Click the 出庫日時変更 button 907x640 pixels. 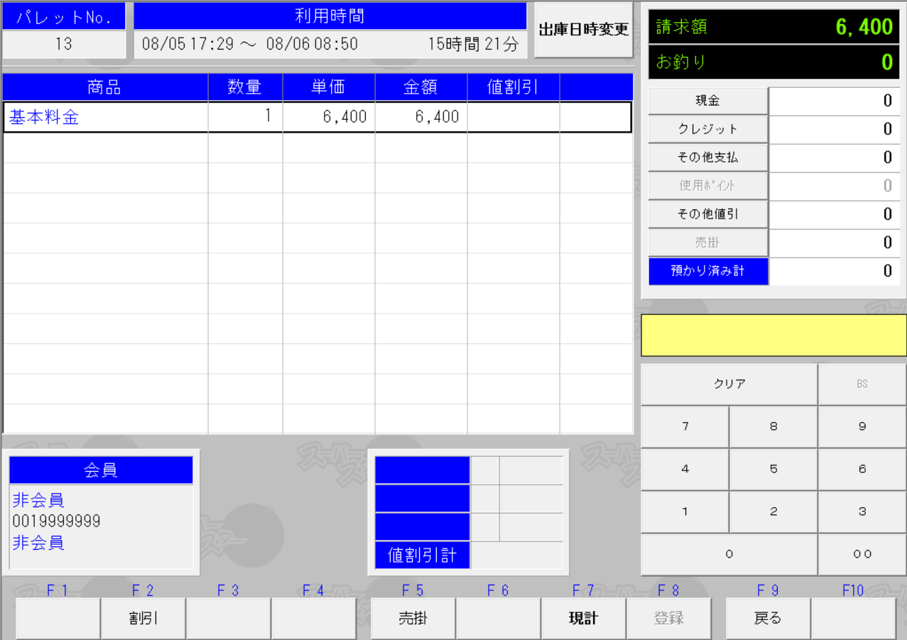pos(583,30)
